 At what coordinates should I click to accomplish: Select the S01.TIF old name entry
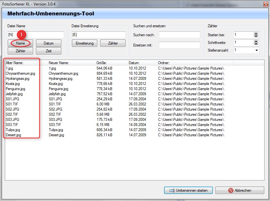[12, 104]
